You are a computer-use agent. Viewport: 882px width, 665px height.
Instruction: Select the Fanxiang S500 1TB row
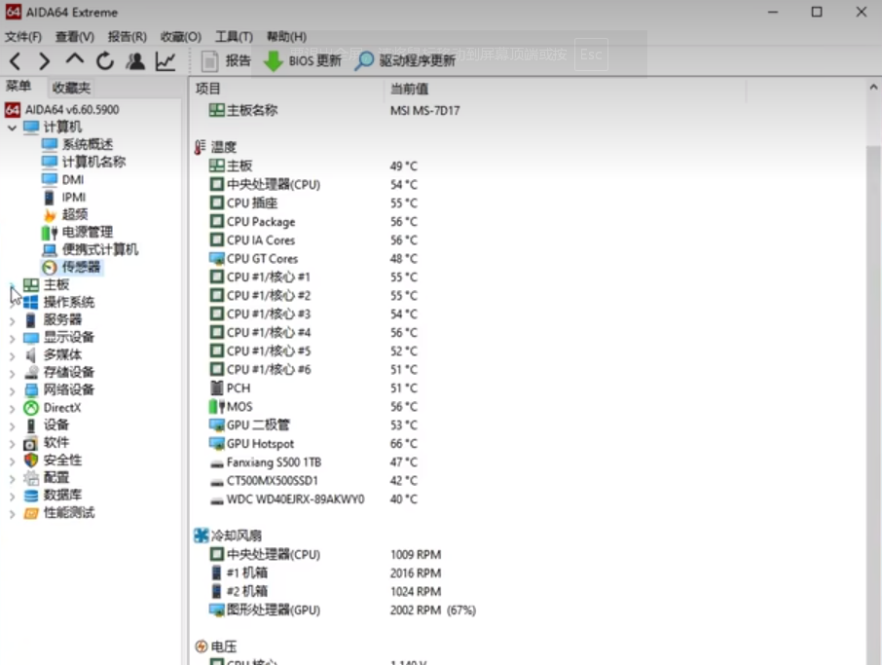pyautogui.click(x=312, y=462)
